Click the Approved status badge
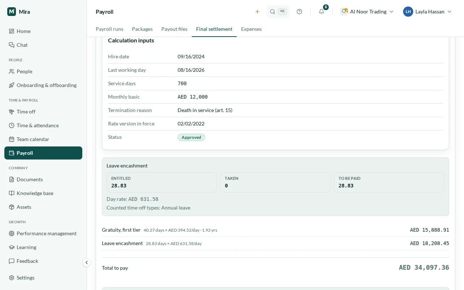Viewport: 464px width, 290px height. (191, 137)
